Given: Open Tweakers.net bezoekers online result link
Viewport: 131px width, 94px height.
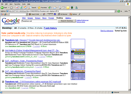Looking at the screenshot, I should point(33,81).
